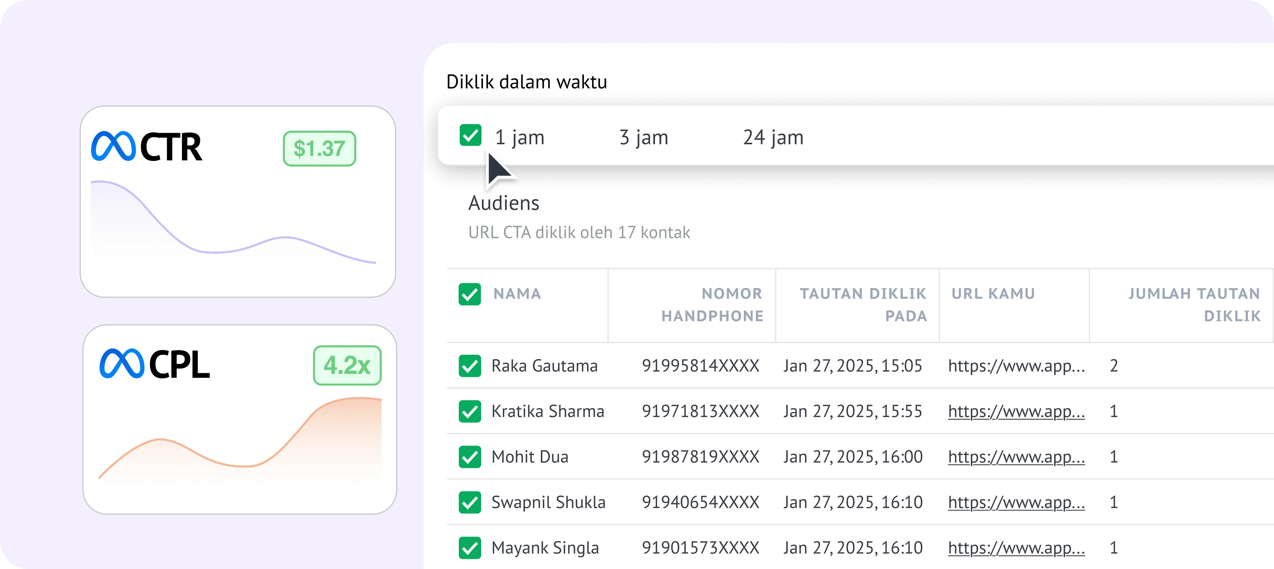Image resolution: width=1274 pixels, height=569 pixels.
Task: Untick Mayank Singla's row checkbox
Action: coord(470,548)
